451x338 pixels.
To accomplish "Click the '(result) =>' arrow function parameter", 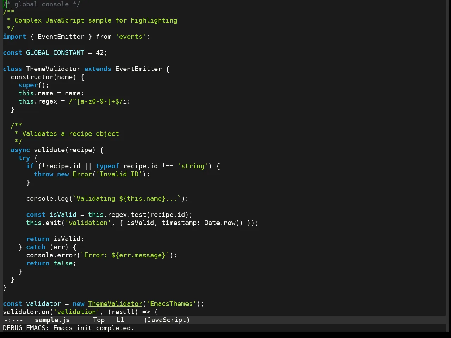I will [x=129, y=312].
